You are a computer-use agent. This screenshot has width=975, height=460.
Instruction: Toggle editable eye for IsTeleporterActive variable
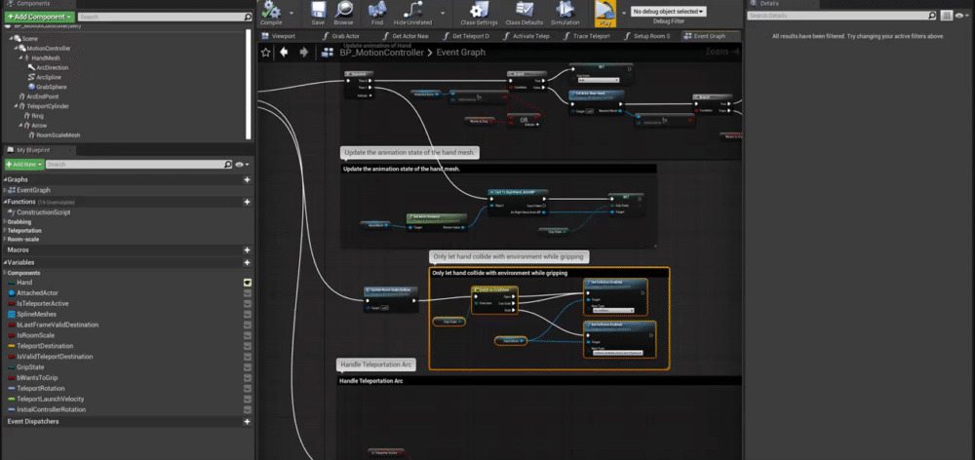pyautogui.click(x=247, y=303)
